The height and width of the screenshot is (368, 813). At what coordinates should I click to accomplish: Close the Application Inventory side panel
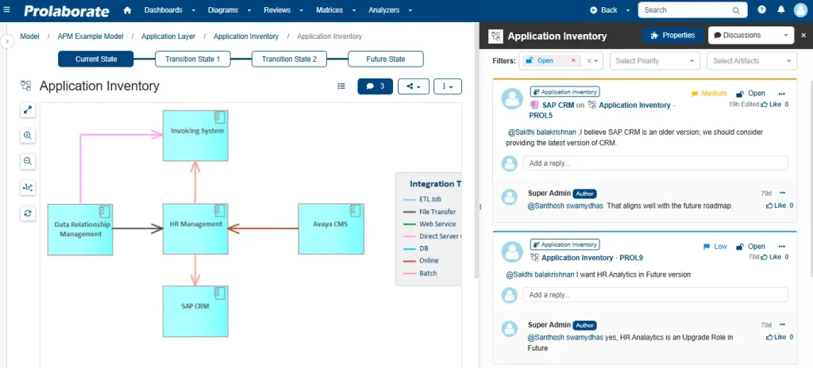point(803,35)
